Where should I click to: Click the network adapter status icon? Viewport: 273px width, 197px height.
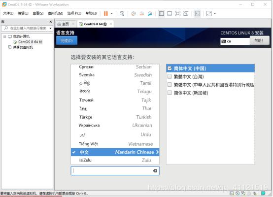(243, 193)
